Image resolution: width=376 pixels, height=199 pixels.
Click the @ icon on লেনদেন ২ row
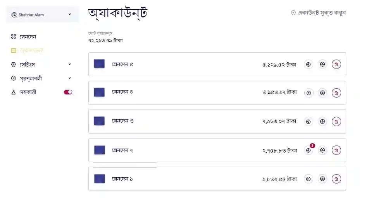[323, 150]
